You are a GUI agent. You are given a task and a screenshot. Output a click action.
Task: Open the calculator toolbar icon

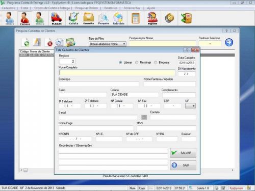(136, 18)
